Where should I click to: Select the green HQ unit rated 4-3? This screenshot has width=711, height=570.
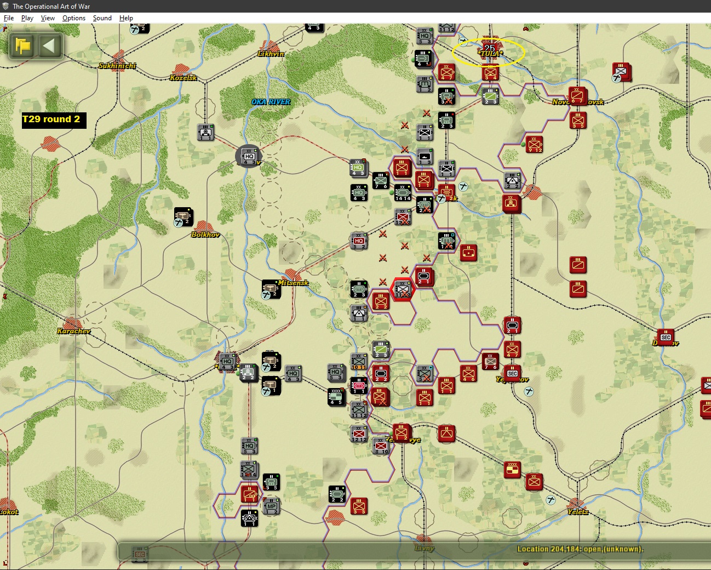(359, 168)
